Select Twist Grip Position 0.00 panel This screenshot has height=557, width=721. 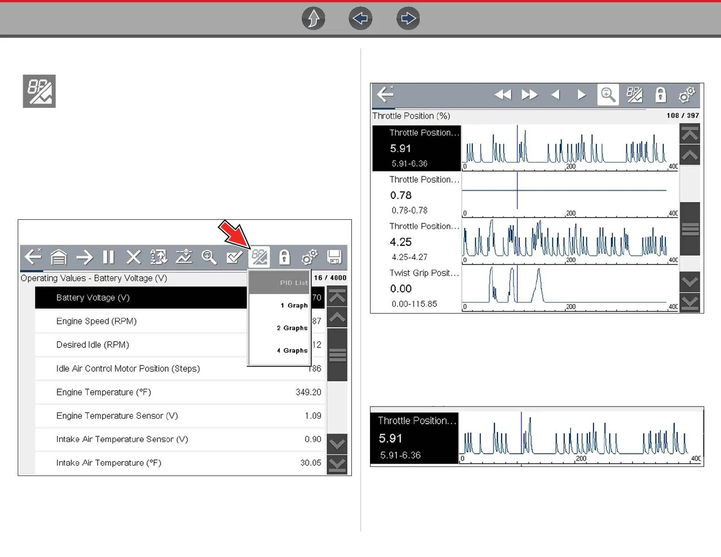[416, 289]
